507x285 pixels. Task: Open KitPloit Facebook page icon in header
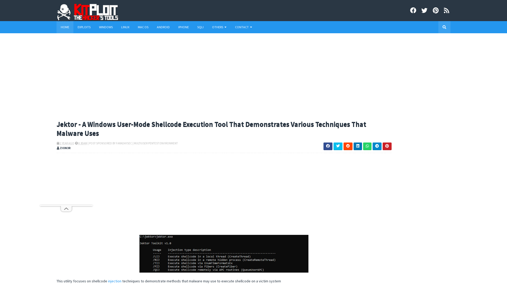pyautogui.click(x=413, y=11)
